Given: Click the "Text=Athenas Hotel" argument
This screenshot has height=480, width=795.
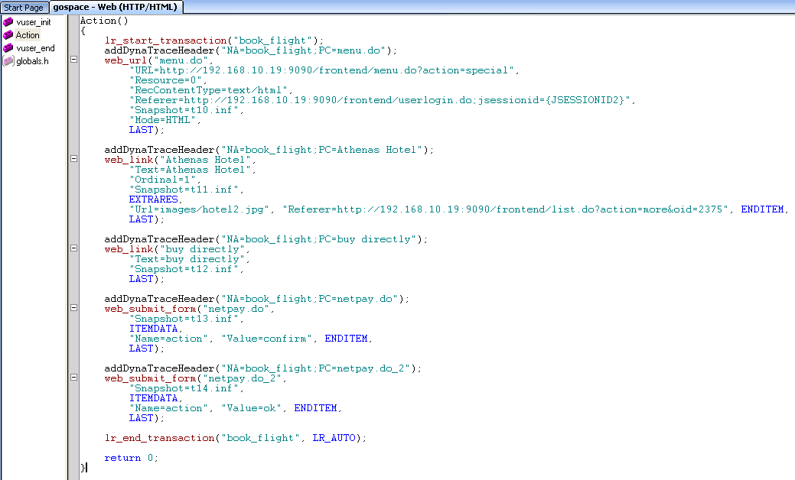Looking at the screenshot, I should point(190,170).
